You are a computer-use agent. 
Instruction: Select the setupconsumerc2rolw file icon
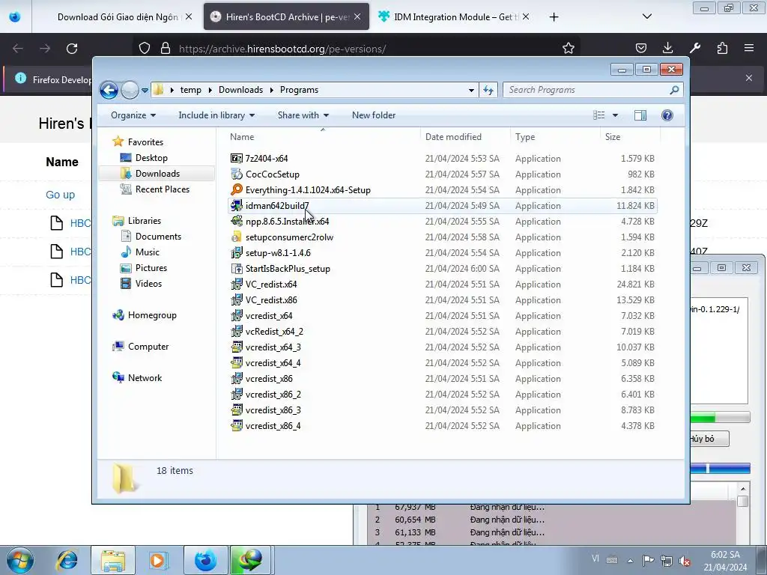click(236, 237)
